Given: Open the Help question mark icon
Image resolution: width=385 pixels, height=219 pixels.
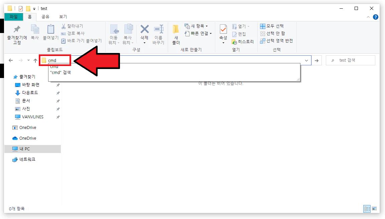Looking at the screenshot, I should click(375, 17).
